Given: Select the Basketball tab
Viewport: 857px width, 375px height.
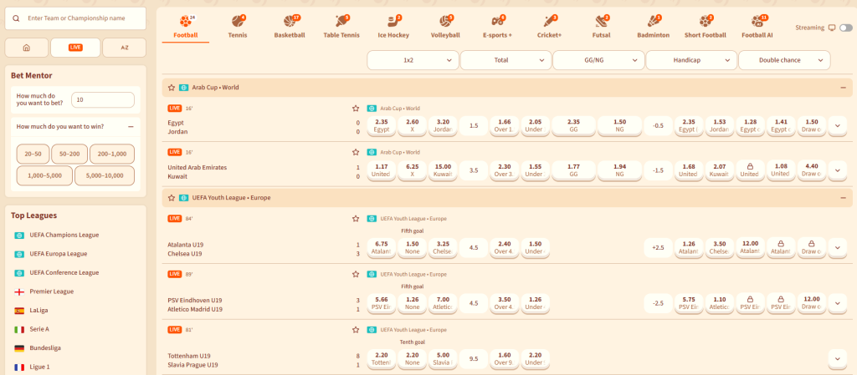Looking at the screenshot, I should coord(289,27).
